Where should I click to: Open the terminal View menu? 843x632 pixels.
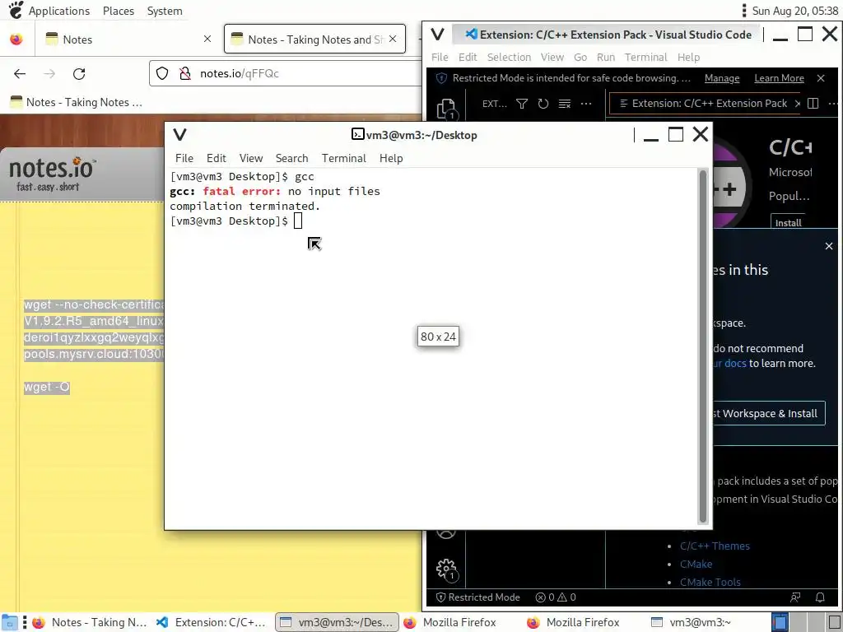point(251,158)
